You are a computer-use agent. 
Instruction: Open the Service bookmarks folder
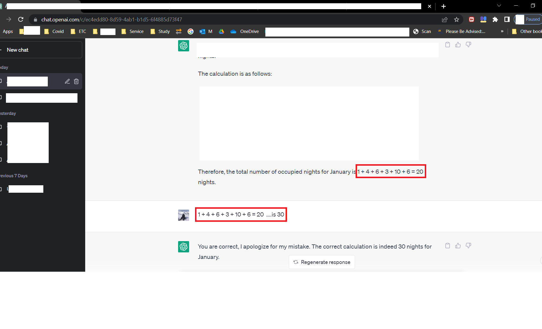pos(133,31)
